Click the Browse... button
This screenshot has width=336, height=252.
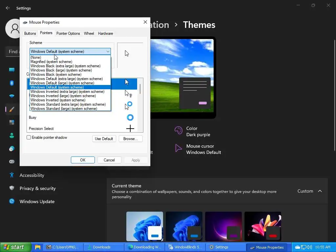coord(131,139)
